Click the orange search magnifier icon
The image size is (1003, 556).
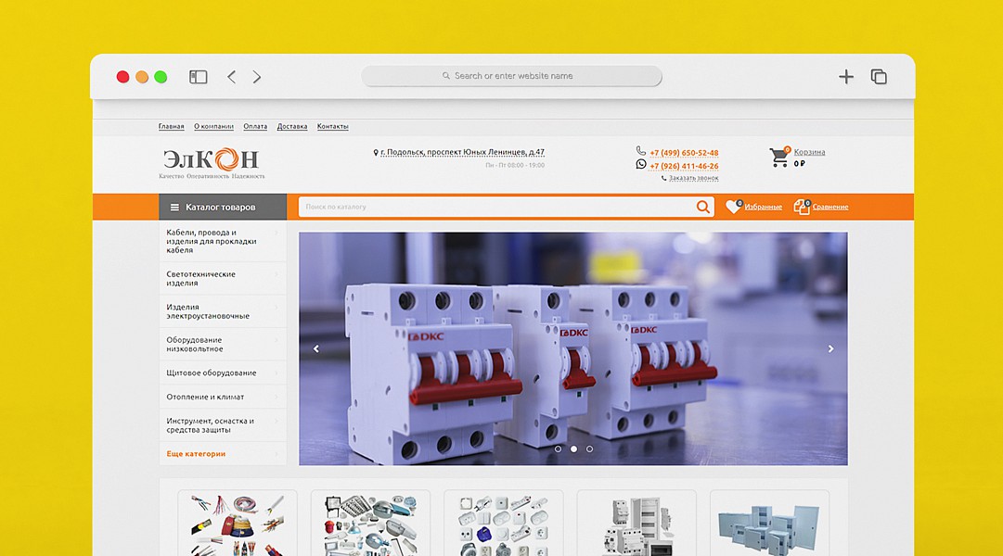(703, 208)
